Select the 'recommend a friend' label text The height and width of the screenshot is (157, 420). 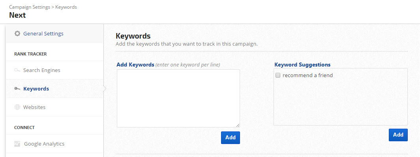(x=307, y=75)
